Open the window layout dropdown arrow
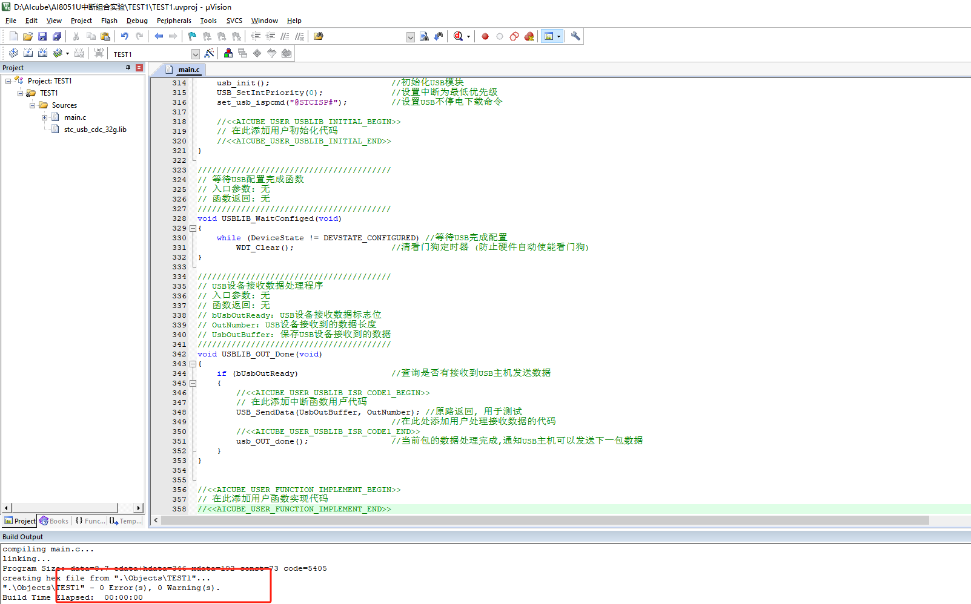971x604 pixels. (558, 37)
